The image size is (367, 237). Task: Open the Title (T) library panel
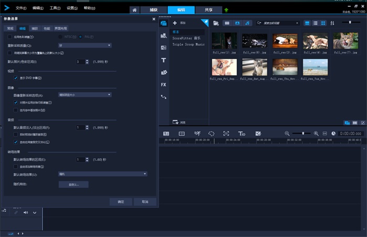point(164,60)
